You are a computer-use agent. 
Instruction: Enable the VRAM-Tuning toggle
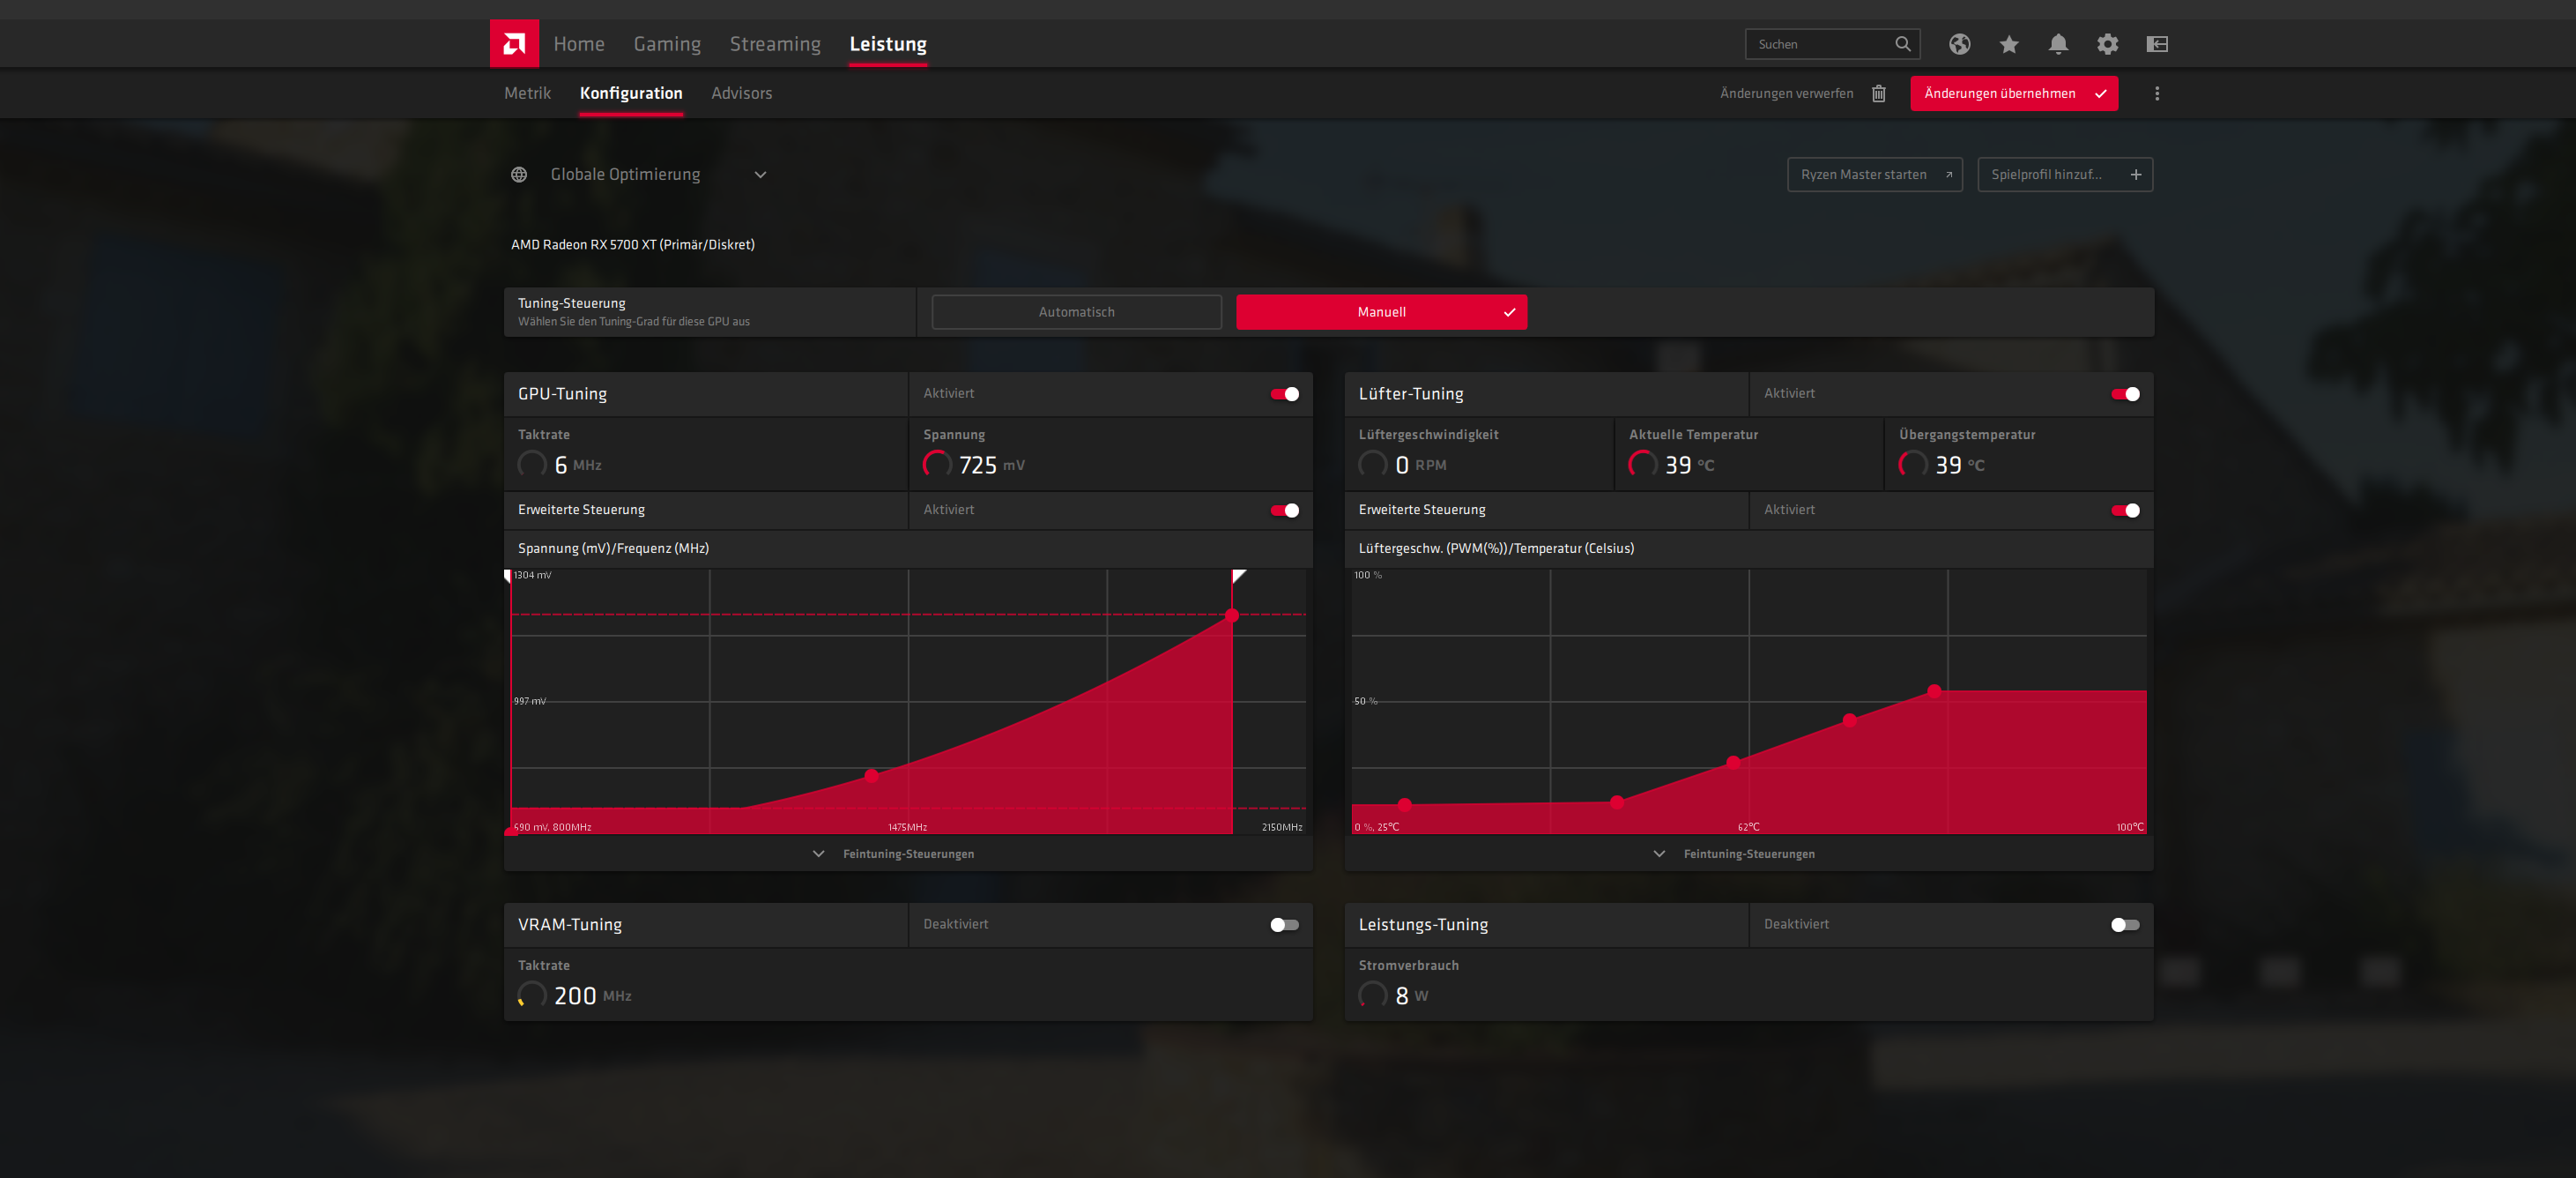tap(1284, 925)
